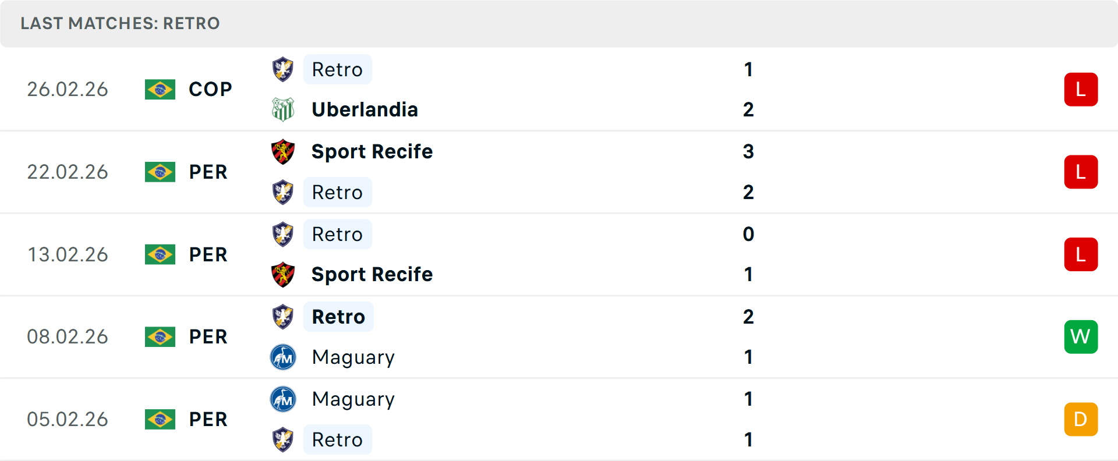This screenshot has width=1118, height=461.
Task: Click Maguary crest in 08.02.26 match
Action: coord(283,357)
